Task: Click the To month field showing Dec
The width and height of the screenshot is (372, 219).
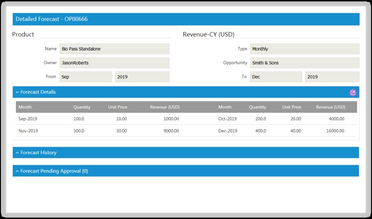Action: tap(276, 77)
